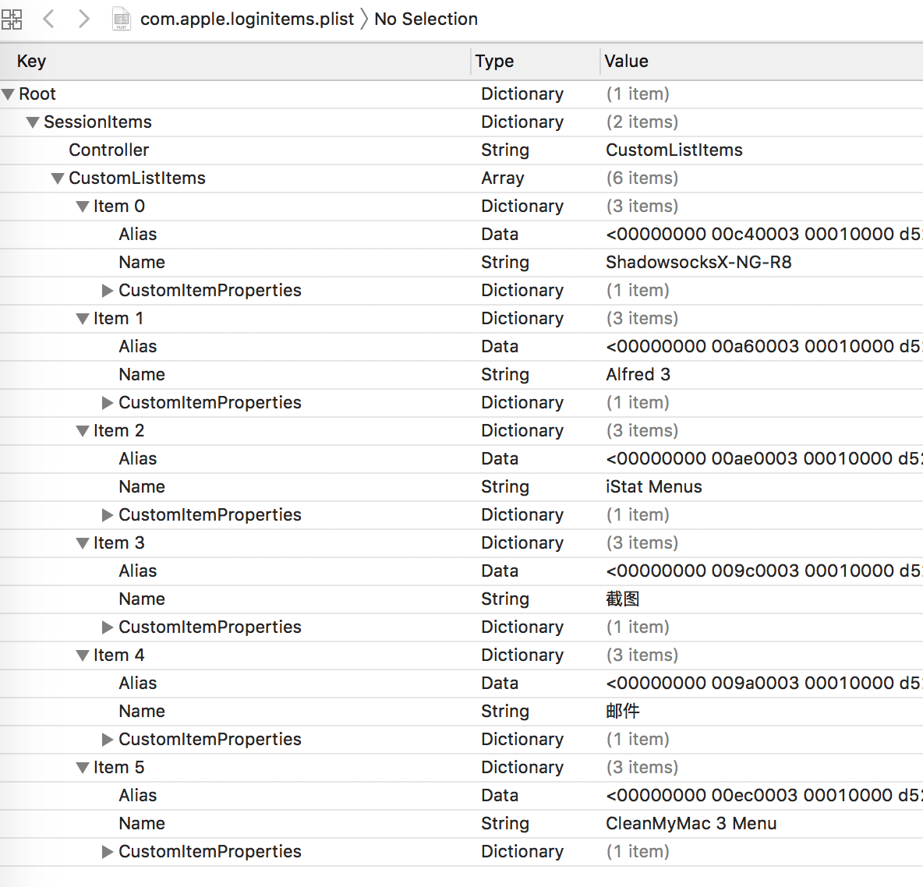Expand CustomItemProperties under Item 1
This screenshot has height=887, width=923.
[107, 403]
